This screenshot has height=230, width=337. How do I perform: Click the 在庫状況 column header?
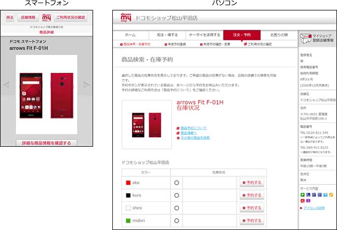tap(218, 172)
